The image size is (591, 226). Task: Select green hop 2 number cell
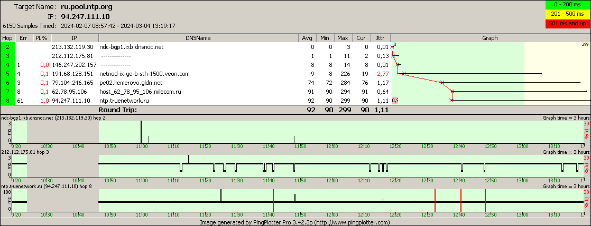tap(8, 47)
